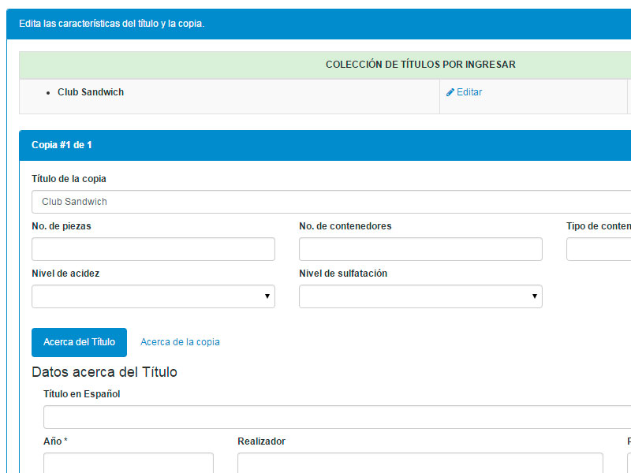Select the Acerca de la copia tab
The image size is (631, 473).
tap(180, 342)
